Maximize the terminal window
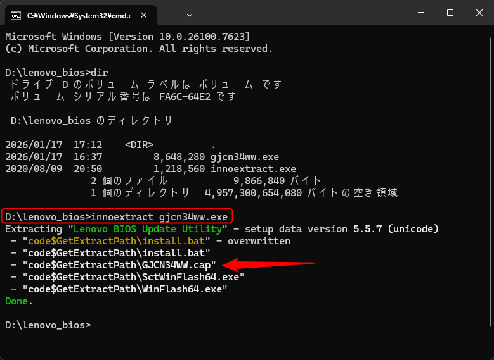This screenshot has height=360, width=494. click(450, 13)
